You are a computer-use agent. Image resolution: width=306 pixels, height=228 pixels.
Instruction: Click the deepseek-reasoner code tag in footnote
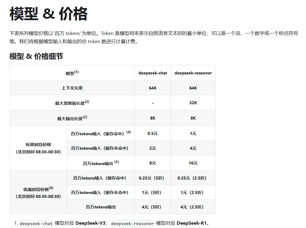[x=132, y=223]
